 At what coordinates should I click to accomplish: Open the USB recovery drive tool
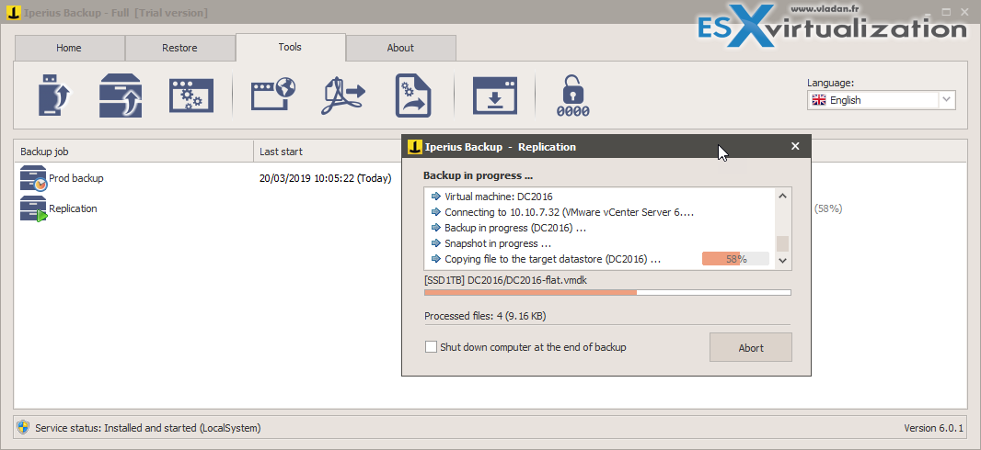pos(56,96)
